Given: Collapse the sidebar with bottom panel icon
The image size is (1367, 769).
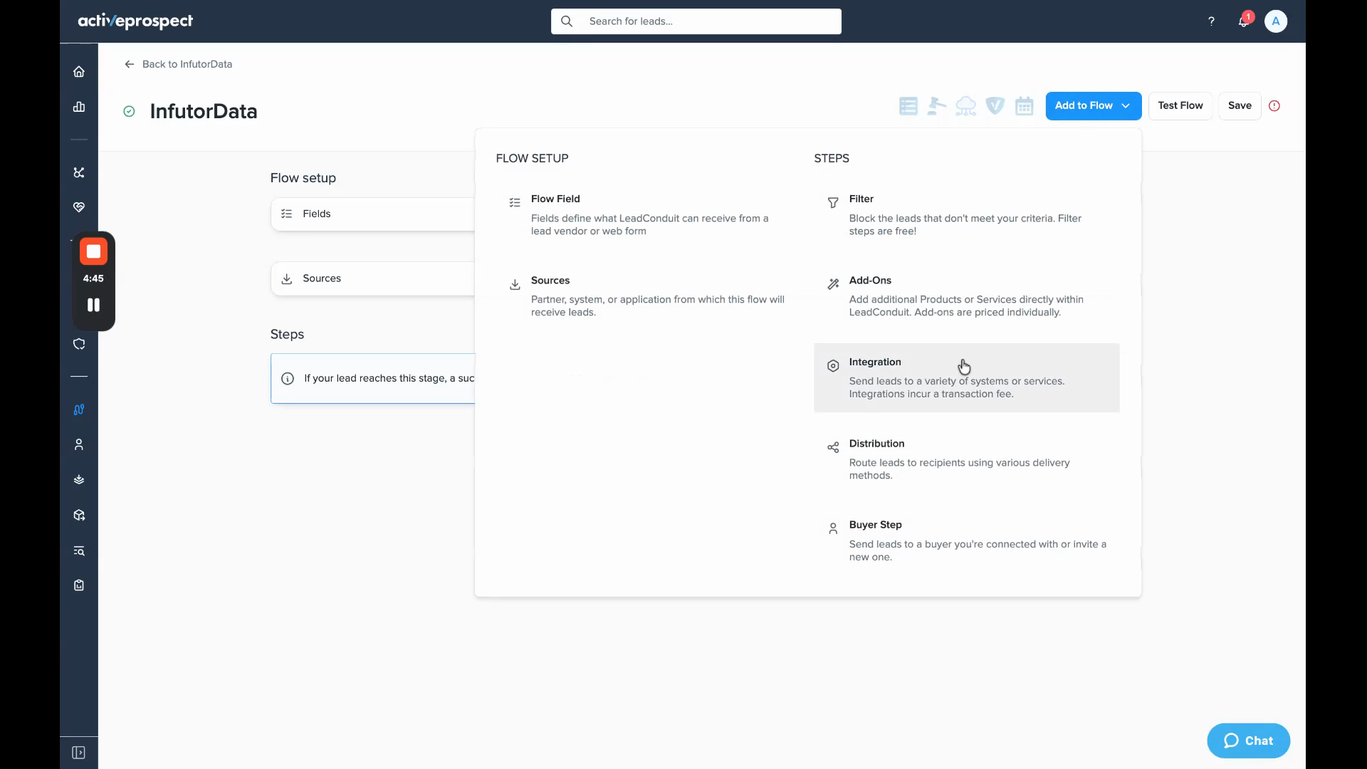Looking at the screenshot, I should click(x=79, y=753).
